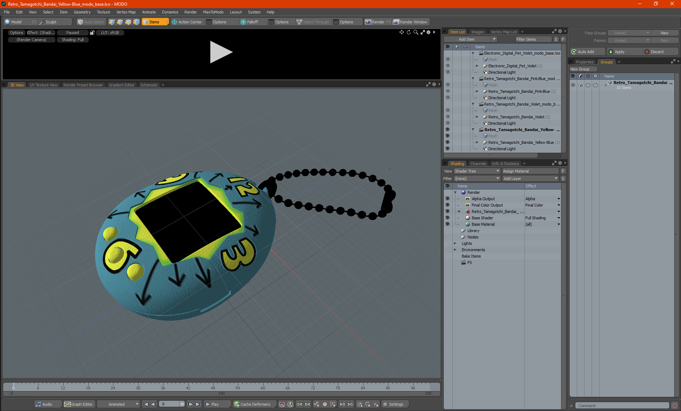The width and height of the screenshot is (681, 411).
Task: Toggle visibility of Retro_Tamagotchi_Bandai_Pink-Blue item
Action: coord(448,91)
